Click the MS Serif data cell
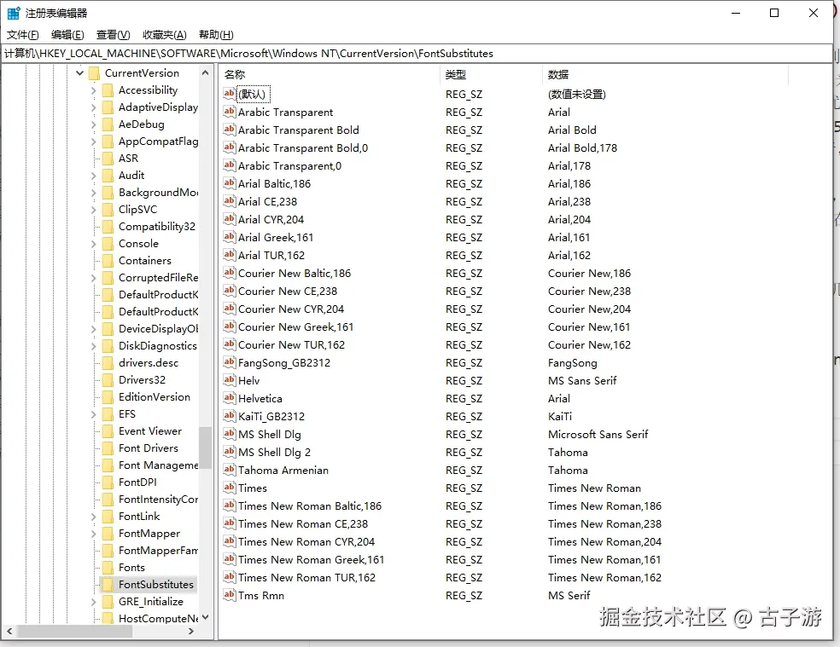This screenshot has height=647, width=840. coord(569,595)
